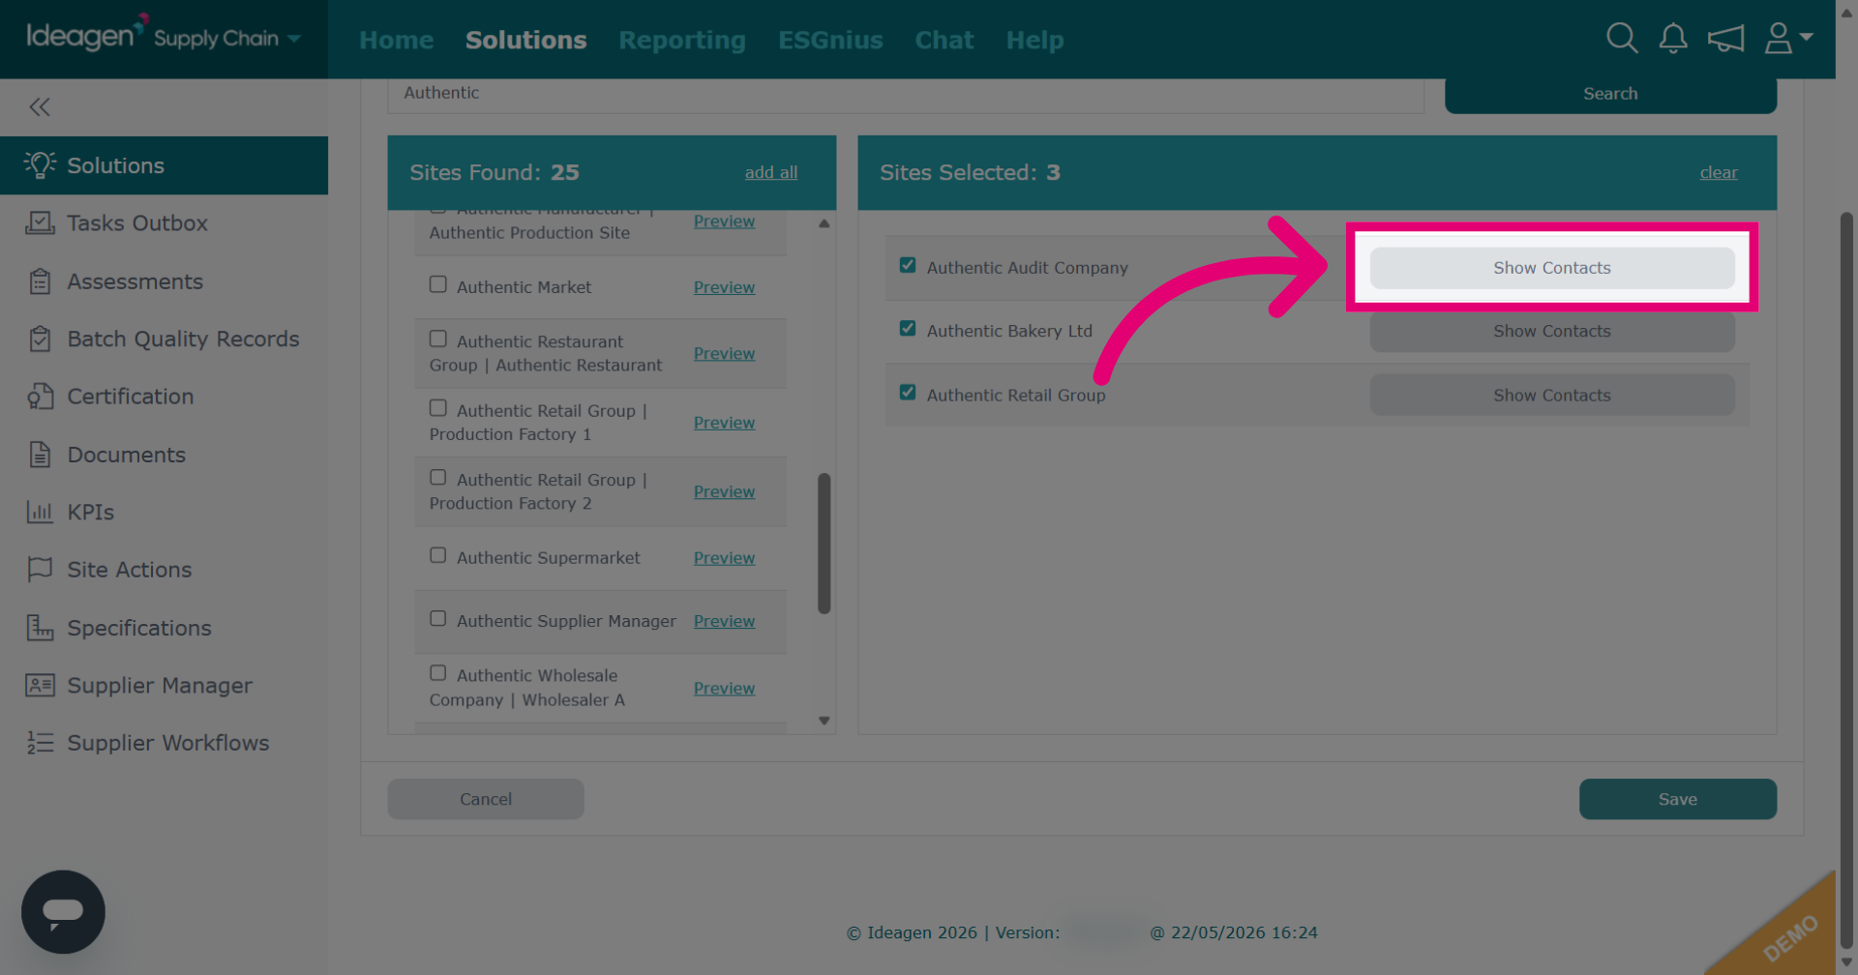This screenshot has width=1858, height=975.
Task: Check the Authentic Supplier Manager checkbox
Action: click(x=438, y=618)
